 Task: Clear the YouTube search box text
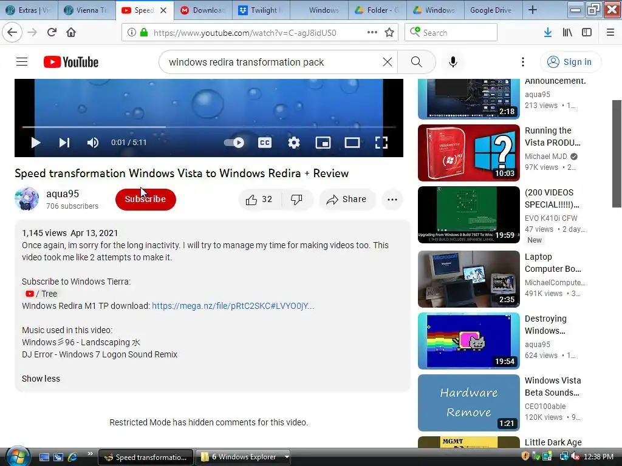point(388,62)
